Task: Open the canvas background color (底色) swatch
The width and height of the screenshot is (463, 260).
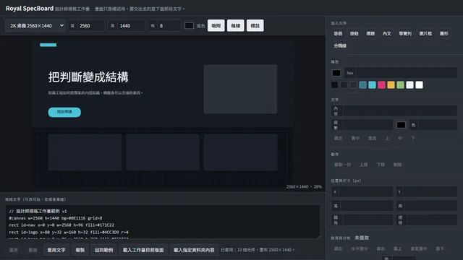Action: point(189,26)
